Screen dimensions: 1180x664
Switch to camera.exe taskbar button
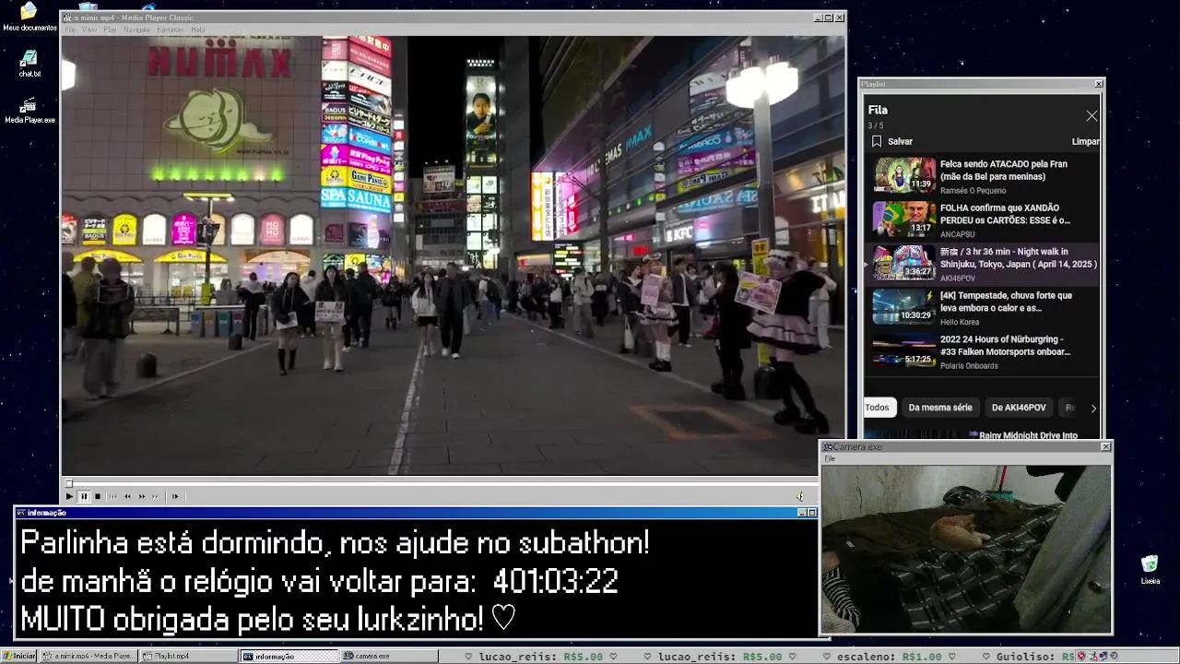(x=388, y=656)
